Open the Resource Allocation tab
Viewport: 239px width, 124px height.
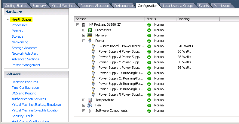95,6
